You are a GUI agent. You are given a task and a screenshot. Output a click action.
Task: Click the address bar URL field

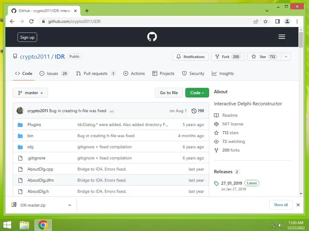pyautogui.click(x=146, y=21)
